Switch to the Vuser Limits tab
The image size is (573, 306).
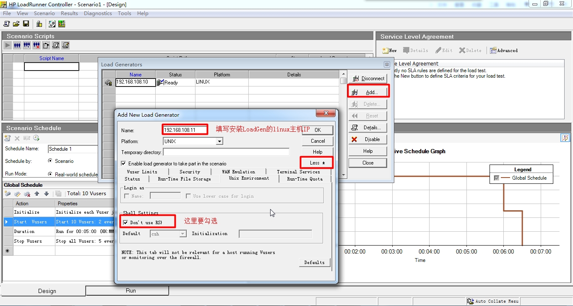pyautogui.click(x=142, y=172)
